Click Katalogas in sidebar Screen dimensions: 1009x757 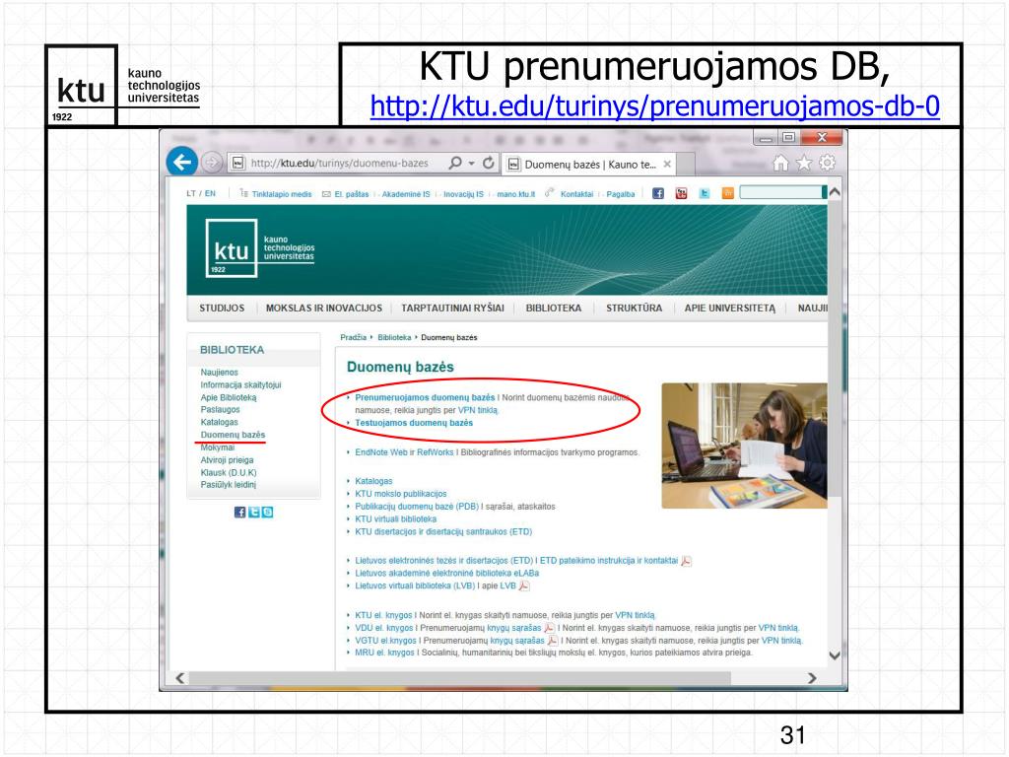[x=219, y=422]
